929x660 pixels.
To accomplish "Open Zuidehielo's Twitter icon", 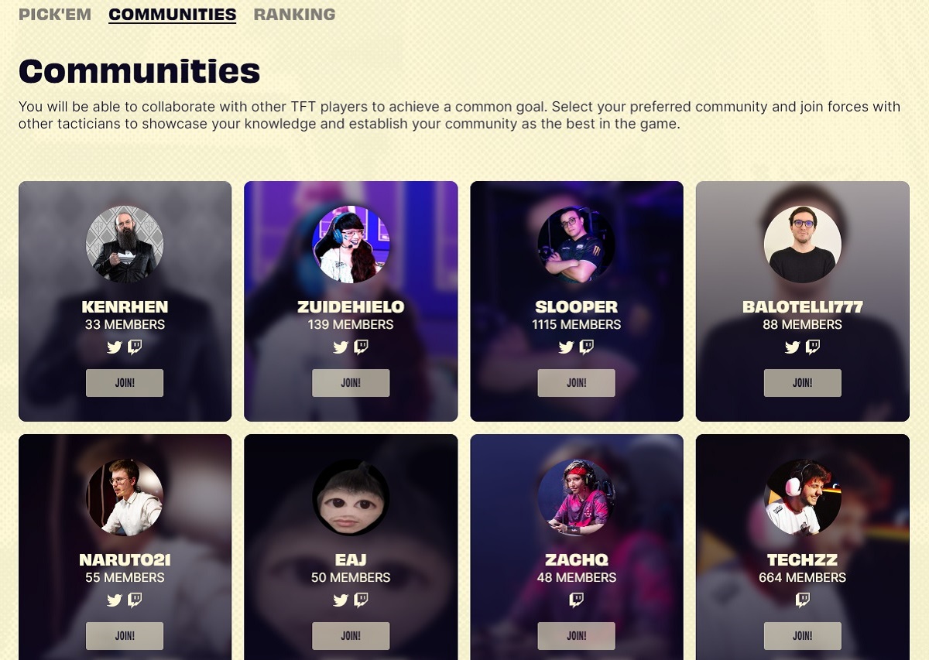I will point(341,347).
